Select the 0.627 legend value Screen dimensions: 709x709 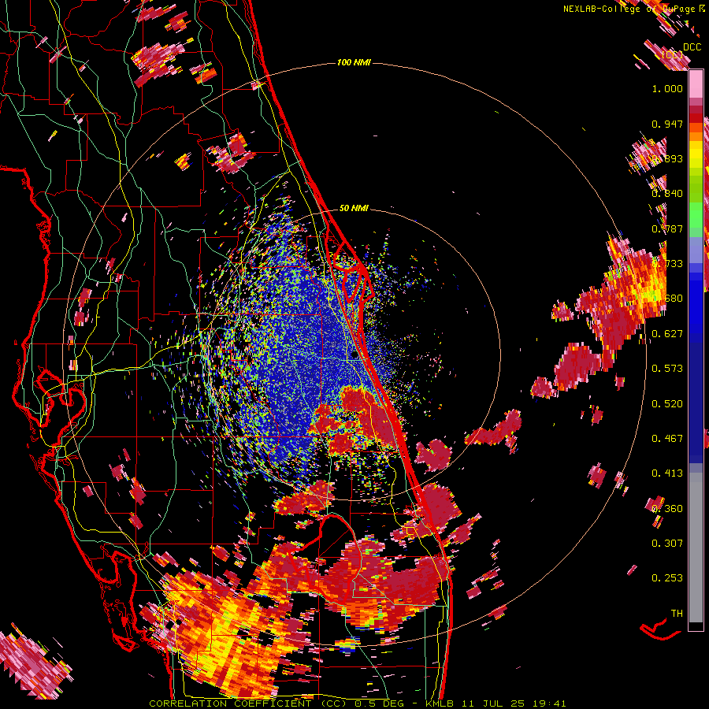coord(667,334)
